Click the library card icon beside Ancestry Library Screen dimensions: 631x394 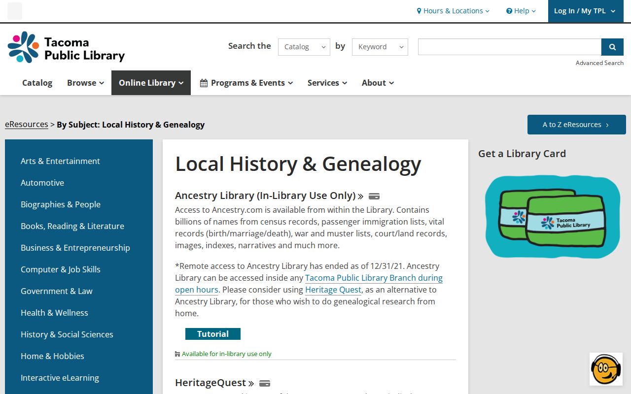(x=374, y=196)
